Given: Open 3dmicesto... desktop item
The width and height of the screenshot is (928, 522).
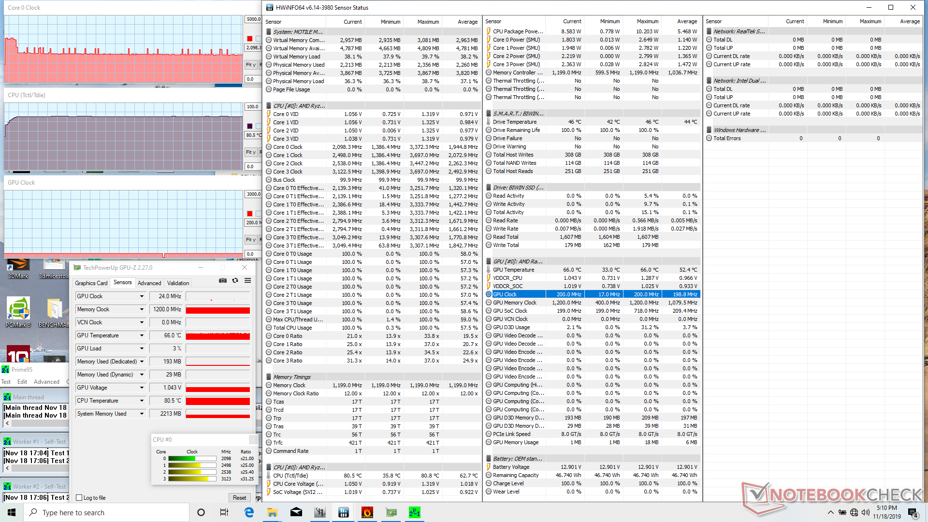Looking at the screenshot, I should [54, 269].
